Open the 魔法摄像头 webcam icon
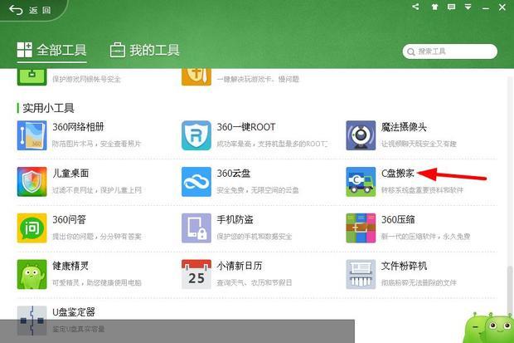This screenshot has width=514, height=343. tap(361, 135)
